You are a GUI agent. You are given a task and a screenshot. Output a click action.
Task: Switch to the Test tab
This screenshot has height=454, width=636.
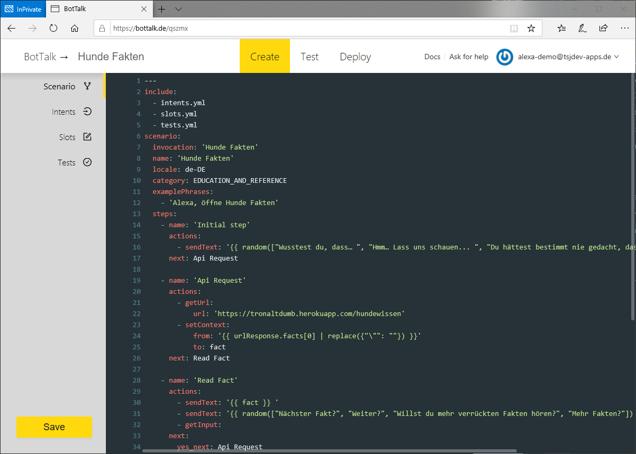310,57
